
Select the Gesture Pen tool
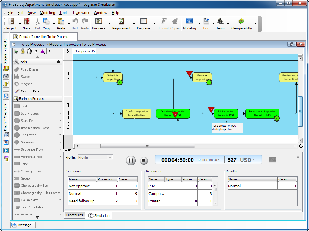(30, 91)
